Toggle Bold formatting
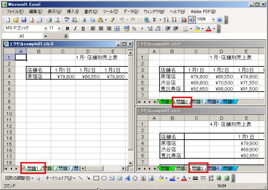Image resolution: width=268 pixels, height=190 pixels. pos(68,29)
